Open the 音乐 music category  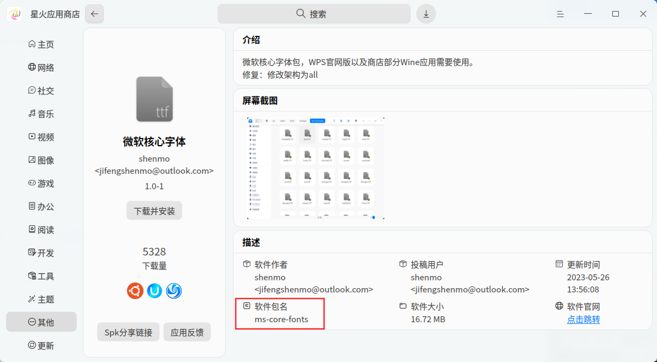tap(41, 114)
